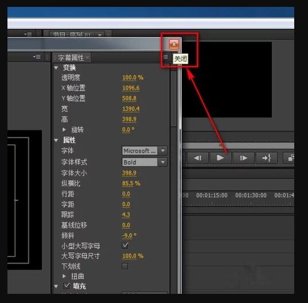
Task: Toggle the 填充 checkbox
Action: [67, 286]
